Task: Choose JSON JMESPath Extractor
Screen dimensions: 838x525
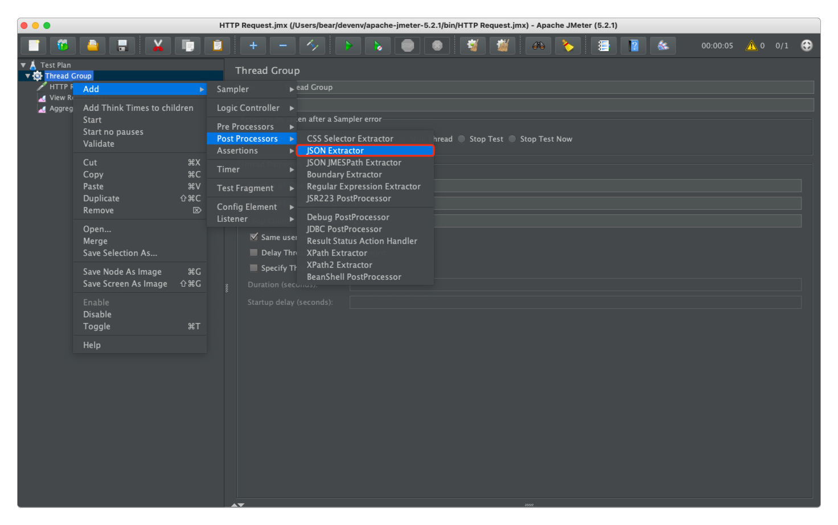Action: pos(365,163)
